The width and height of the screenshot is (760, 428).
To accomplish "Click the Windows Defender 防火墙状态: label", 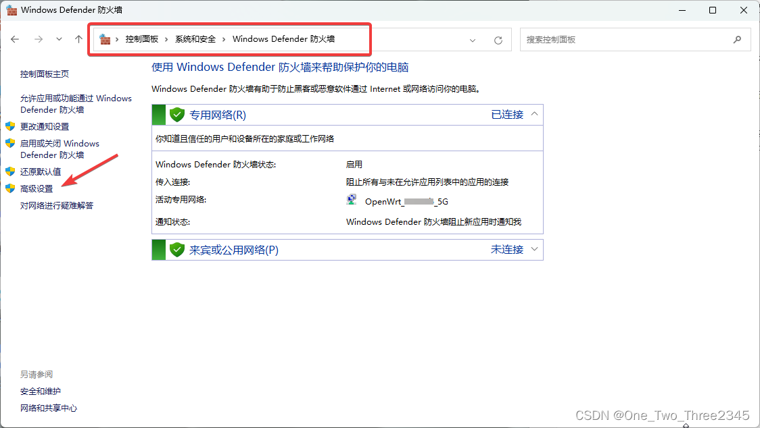I will pyautogui.click(x=216, y=165).
